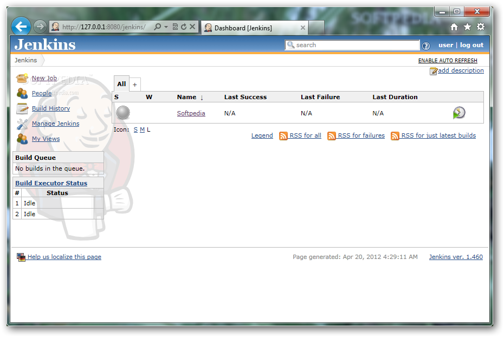Screen dimensions: 504x337
Task: Sort by the Name column header
Action: (x=187, y=97)
